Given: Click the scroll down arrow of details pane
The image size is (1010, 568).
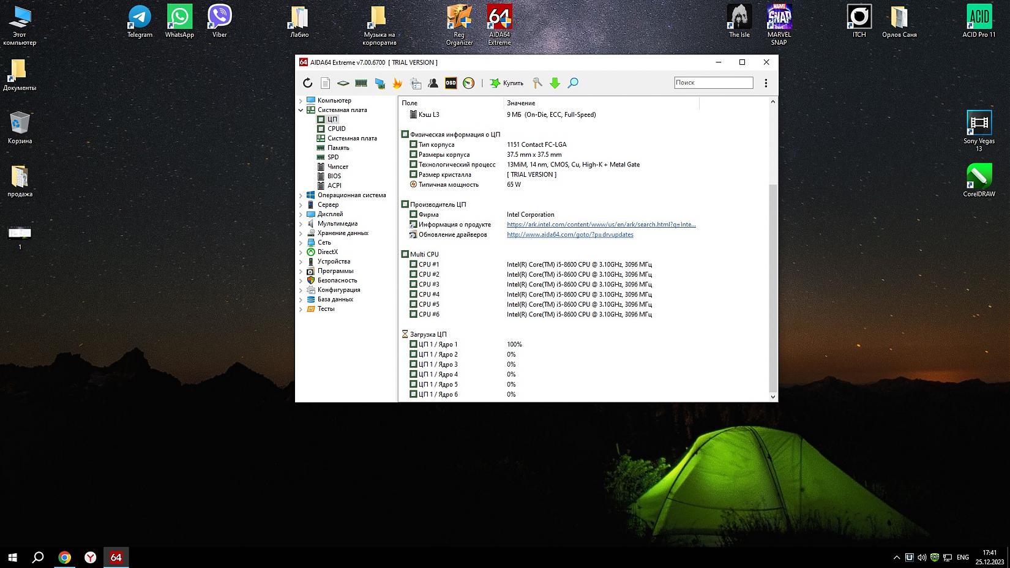Looking at the screenshot, I should [772, 397].
